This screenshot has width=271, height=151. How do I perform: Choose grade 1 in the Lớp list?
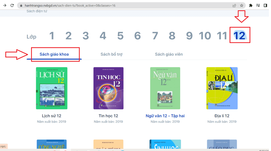click(x=52, y=36)
